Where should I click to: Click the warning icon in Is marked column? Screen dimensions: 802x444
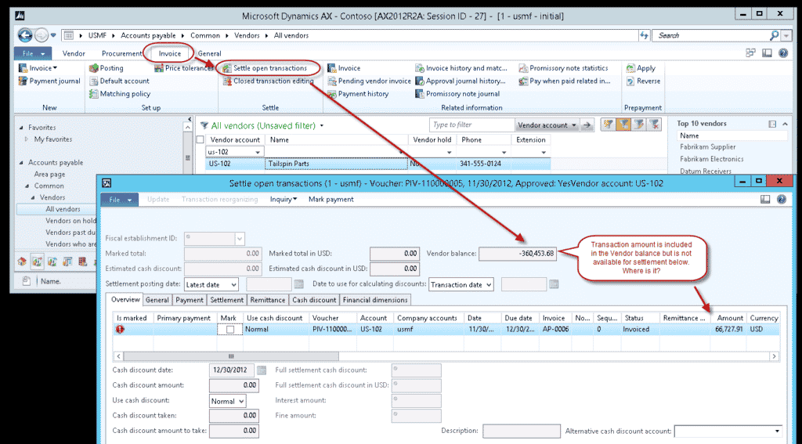(x=120, y=330)
